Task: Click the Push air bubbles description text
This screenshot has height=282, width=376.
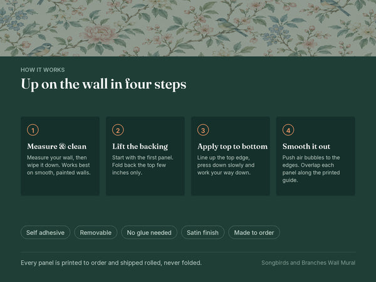Action: click(311, 169)
